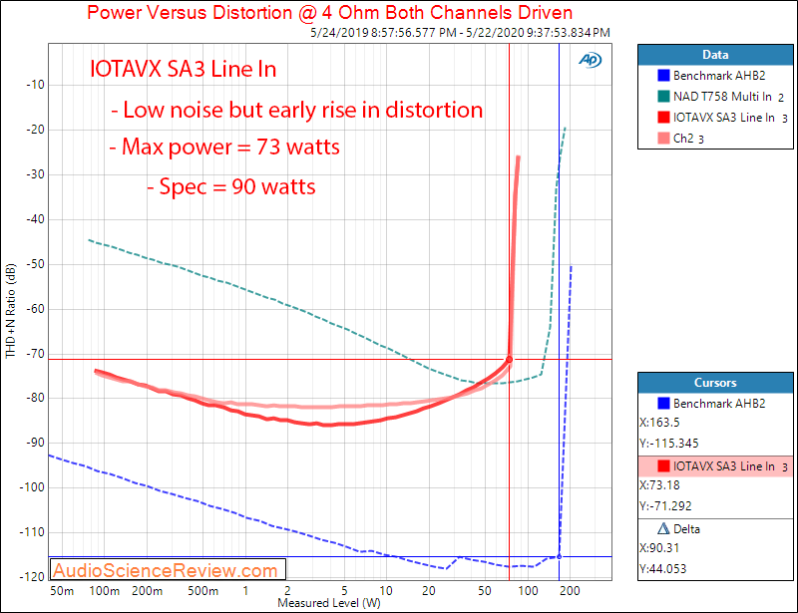Click the pink Ch2 legend swatch

663,138
